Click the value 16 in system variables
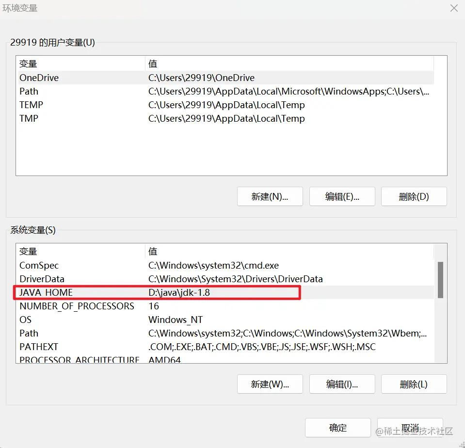This screenshot has height=448, width=465. (x=154, y=306)
